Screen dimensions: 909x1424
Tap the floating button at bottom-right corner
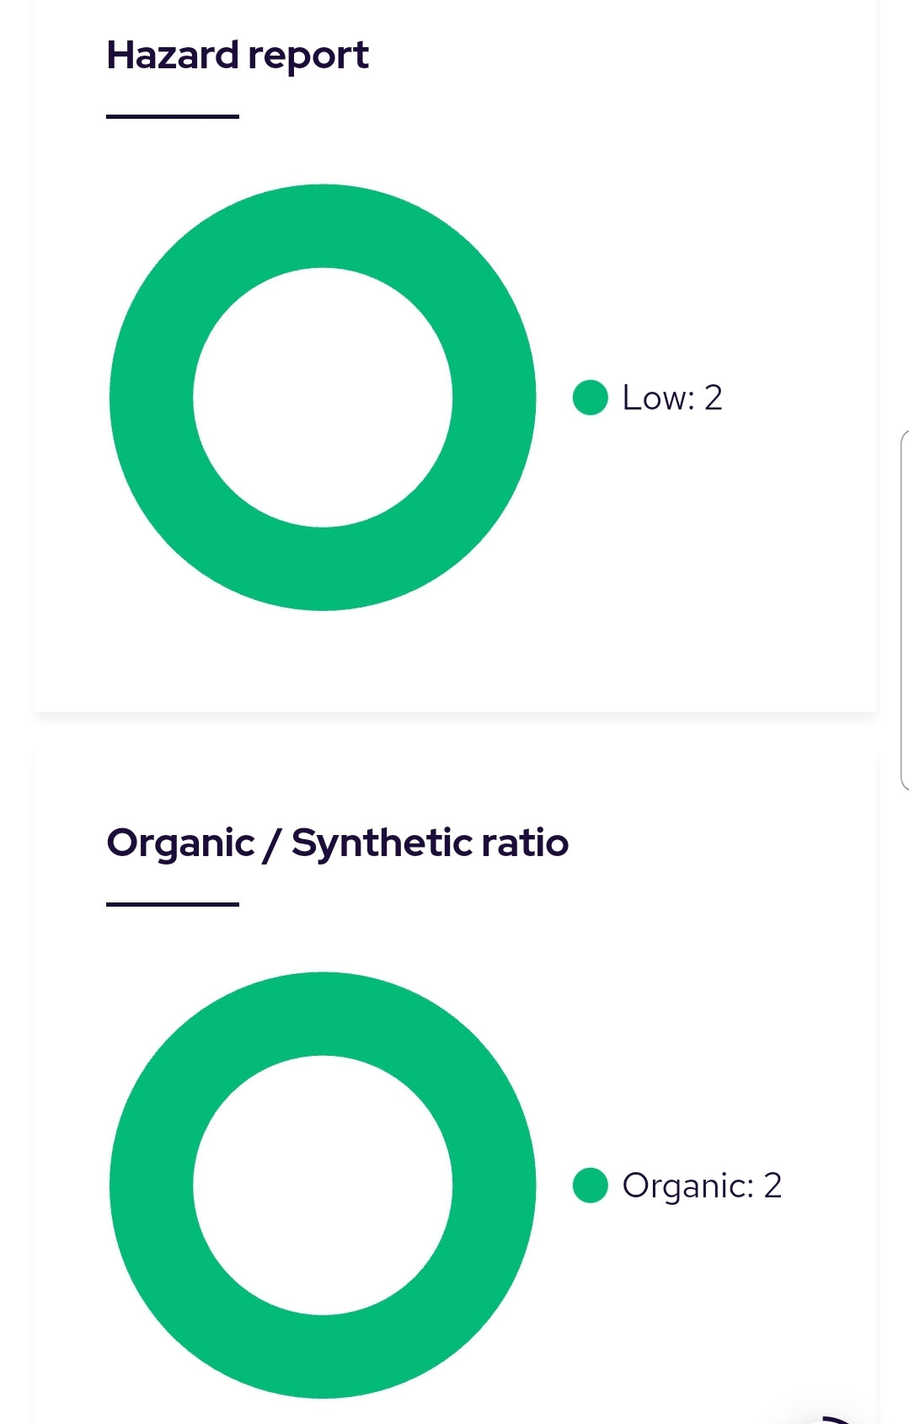834,1416
